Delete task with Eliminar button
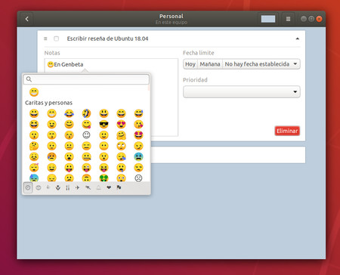This screenshot has width=340, height=275. (x=287, y=131)
